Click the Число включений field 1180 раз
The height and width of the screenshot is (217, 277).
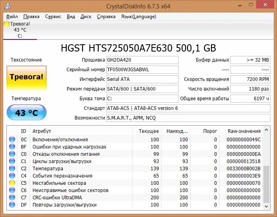250,89
